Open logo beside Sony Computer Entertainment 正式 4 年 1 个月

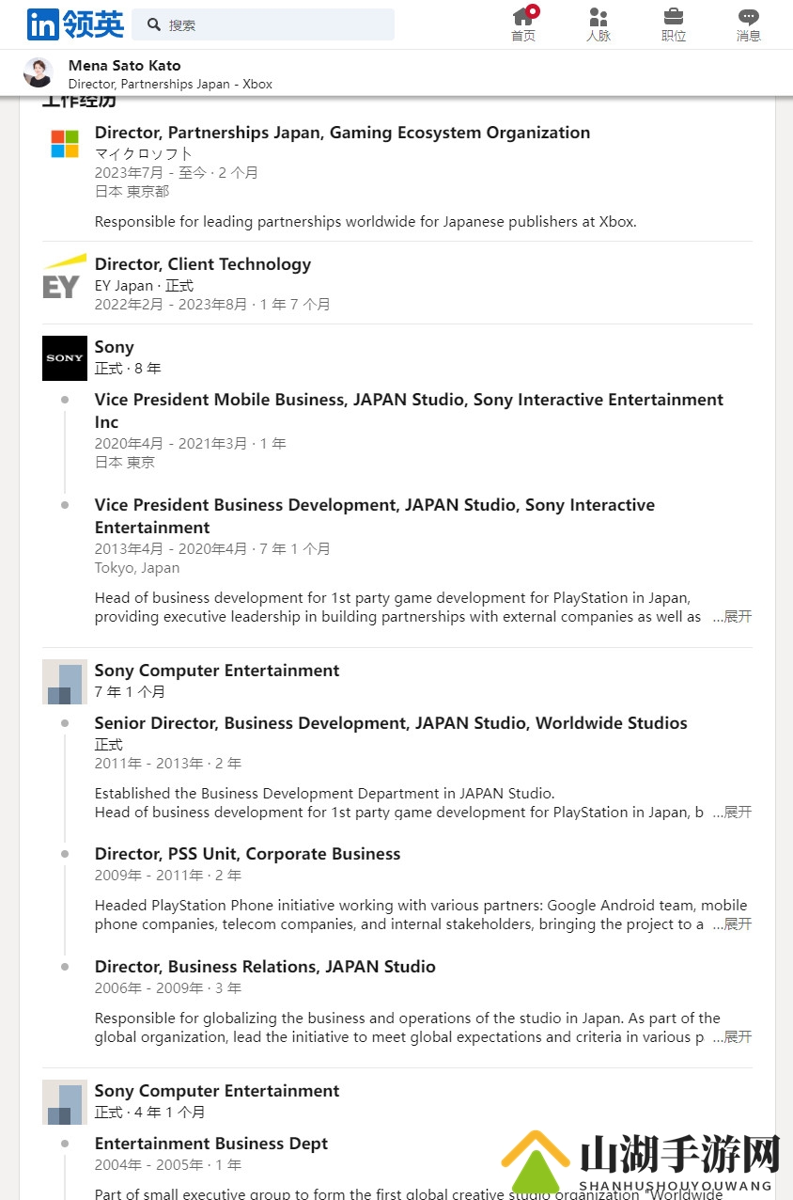click(x=65, y=1102)
